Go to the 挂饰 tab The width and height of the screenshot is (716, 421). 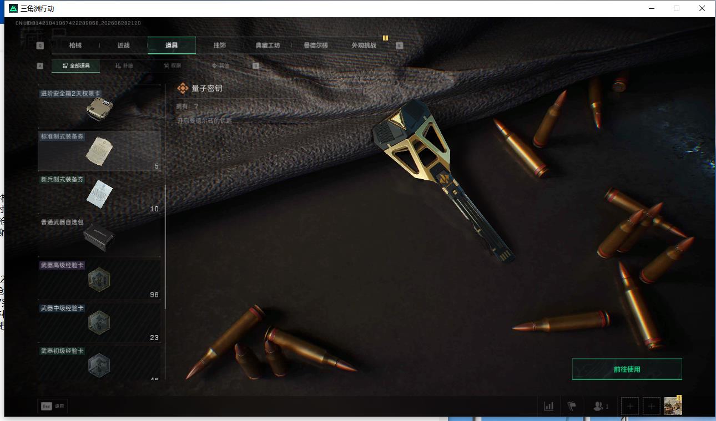220,45
